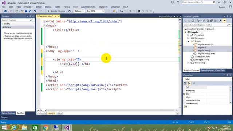This screenshot has height=131, width=233.
Task: Select <div> in the tag breadcrumb bar
Action: tap(59, 113)
